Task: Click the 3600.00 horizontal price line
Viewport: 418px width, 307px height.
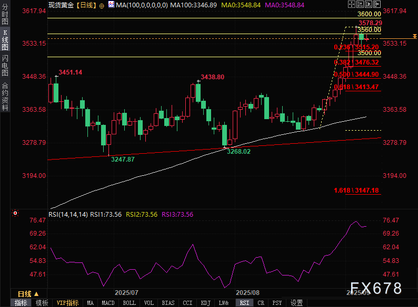Action: pos(211,18)
